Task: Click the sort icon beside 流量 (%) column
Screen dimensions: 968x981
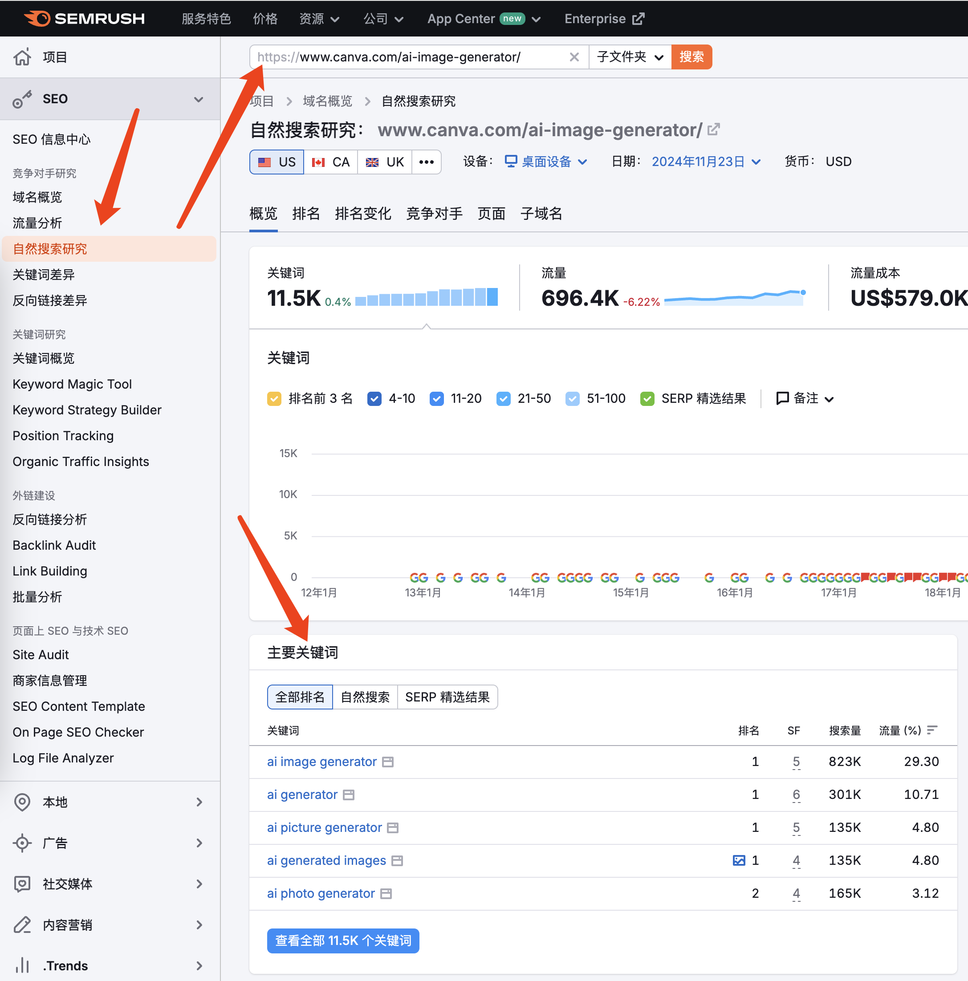Action: pos(932,730)
